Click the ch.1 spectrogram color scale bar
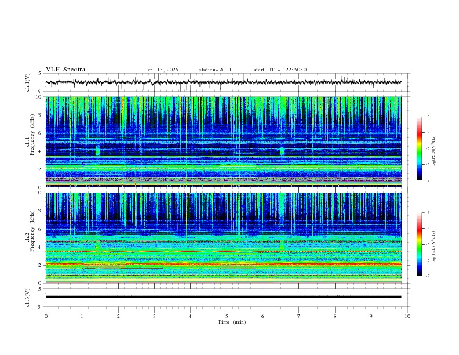Screen dimensions: 459x355 [419, 148]
